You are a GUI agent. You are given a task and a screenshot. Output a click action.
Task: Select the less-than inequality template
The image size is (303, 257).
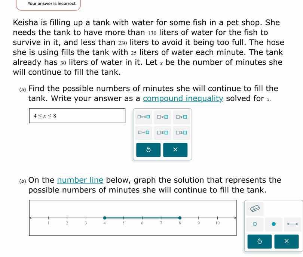(x=162, y=117)
